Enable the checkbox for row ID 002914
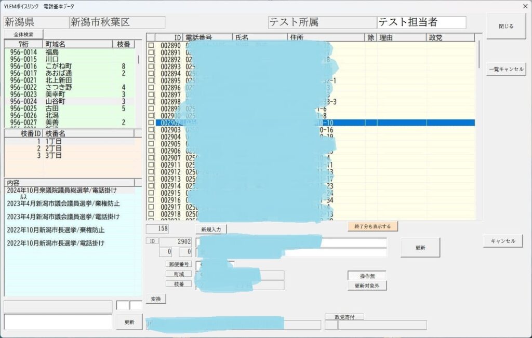The height and width of the screenshot is (338, 532). [x=151, y=186]
